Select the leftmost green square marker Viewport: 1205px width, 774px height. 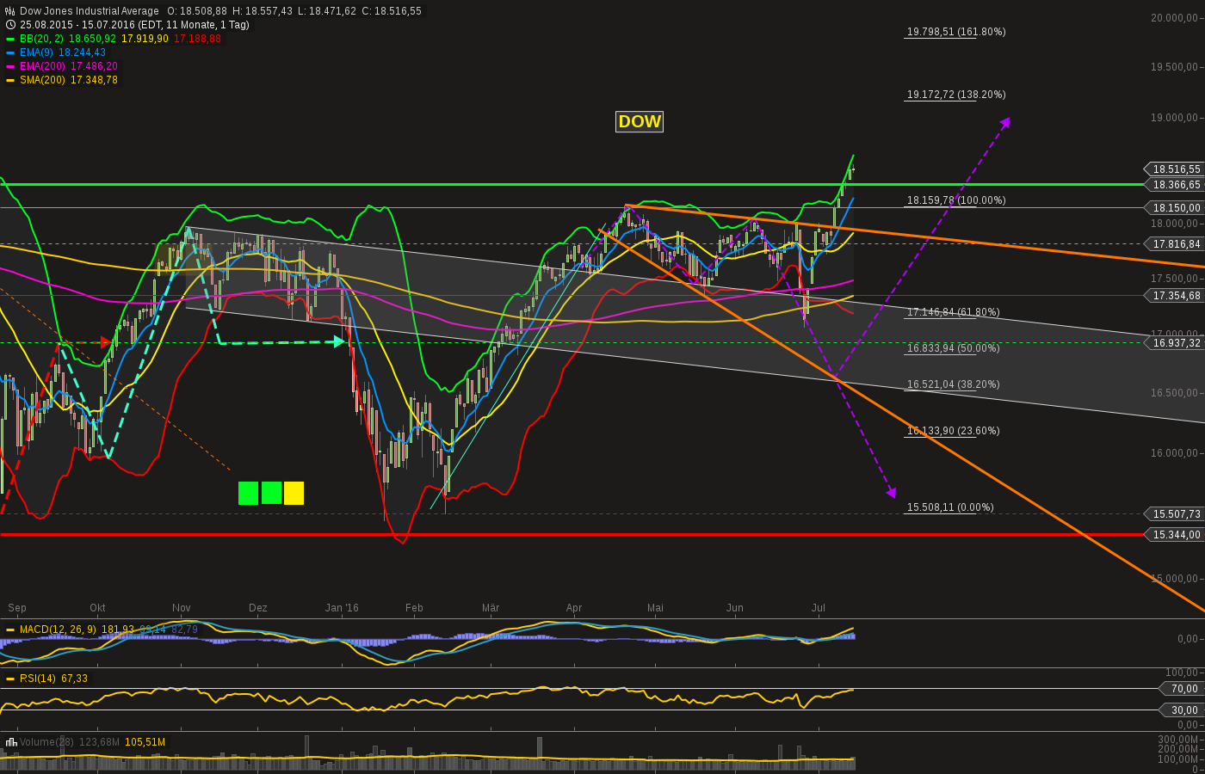(248, 493)
